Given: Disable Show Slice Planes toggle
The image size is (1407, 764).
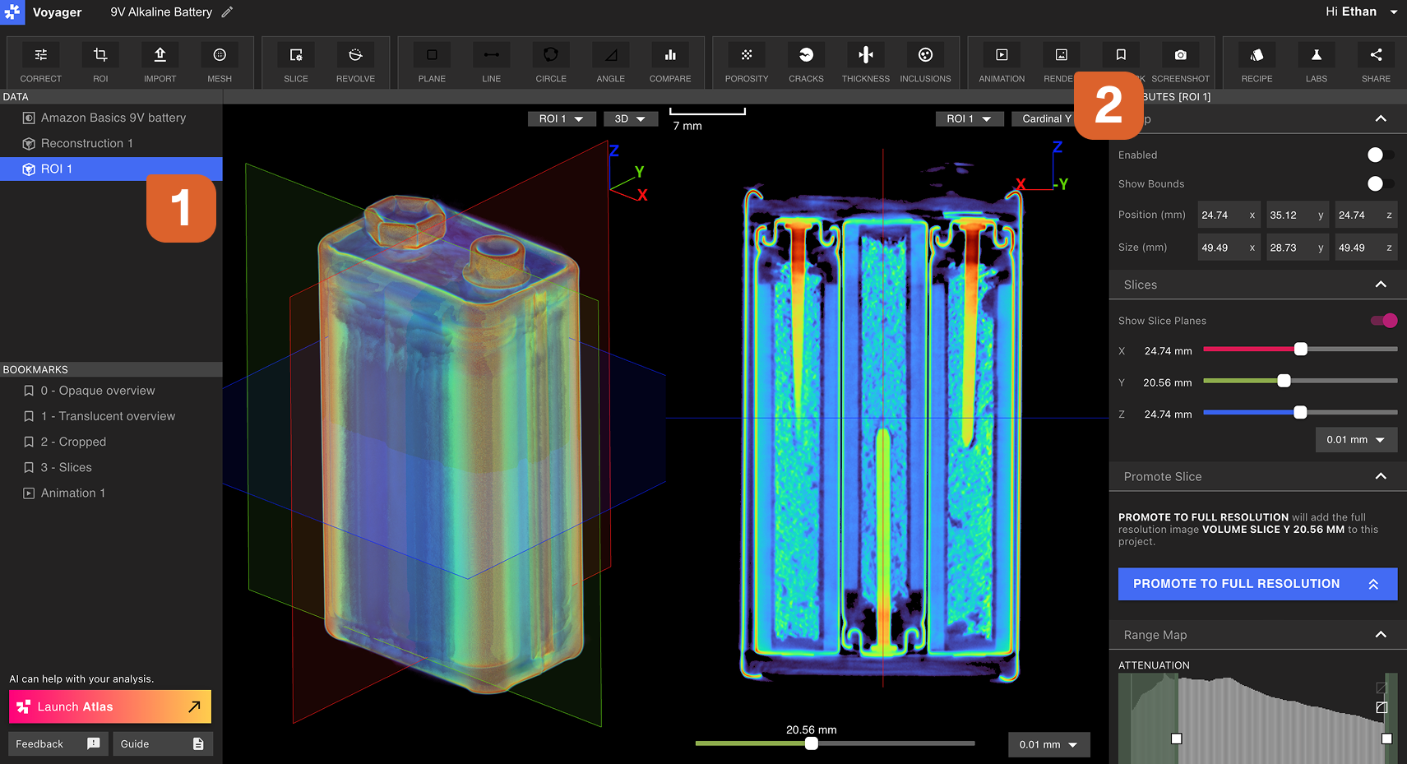Looking at the screenshot, I should (x=1383, y=321).
